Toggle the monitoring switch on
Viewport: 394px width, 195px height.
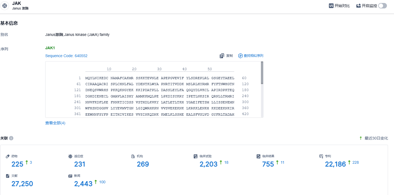pyautogui.click(x=382, y=6)
